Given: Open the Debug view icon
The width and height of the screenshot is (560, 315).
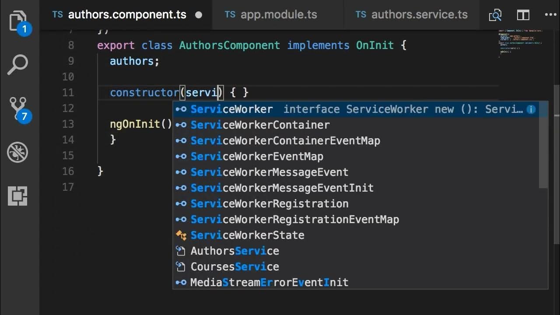Looking at the screenshot, I should 18,153.
